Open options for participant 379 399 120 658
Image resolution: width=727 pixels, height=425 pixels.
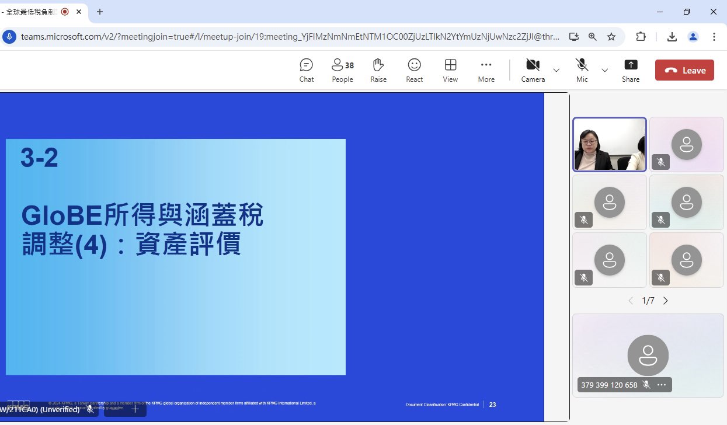(x=662, y=385)
